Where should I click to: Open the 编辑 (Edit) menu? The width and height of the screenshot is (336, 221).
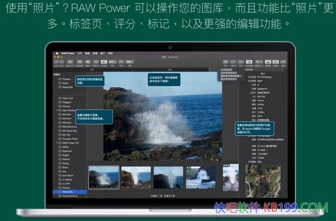click(x=87, y=53)
